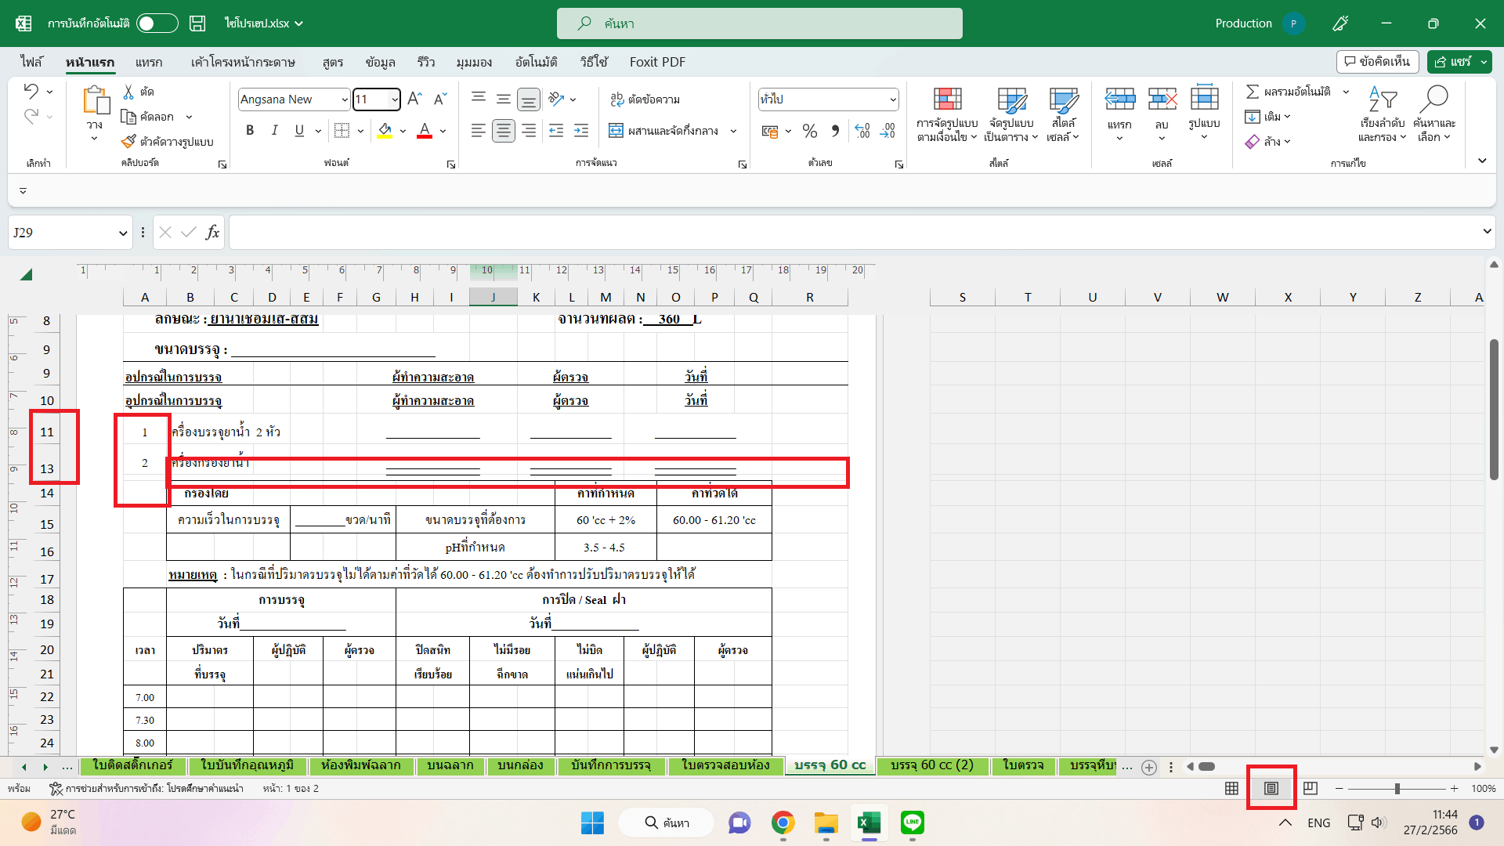
Task: Switch to sheet tab ใบตรวจ
Action: (x=1022, y=765)
